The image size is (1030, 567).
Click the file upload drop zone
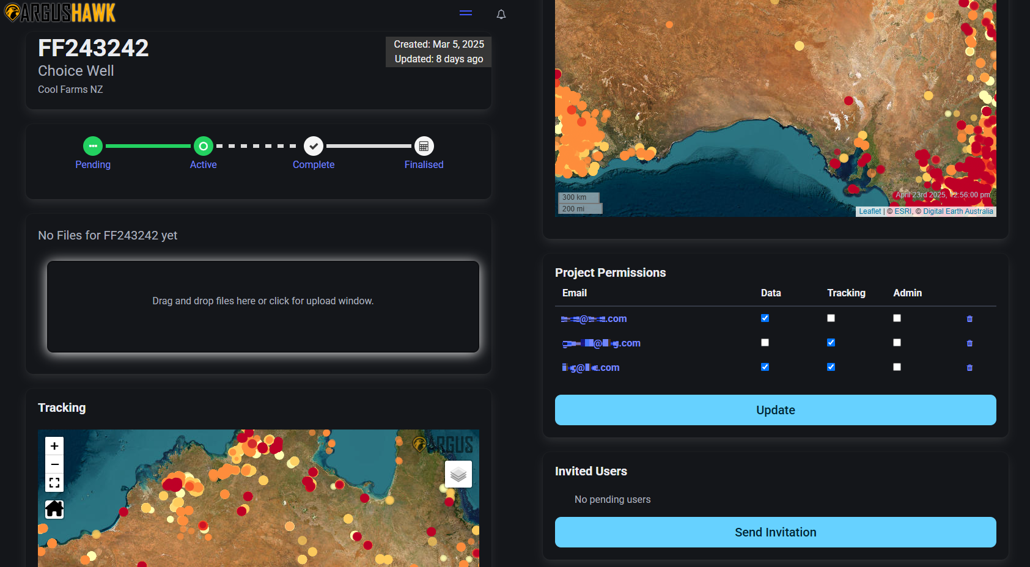263,307
